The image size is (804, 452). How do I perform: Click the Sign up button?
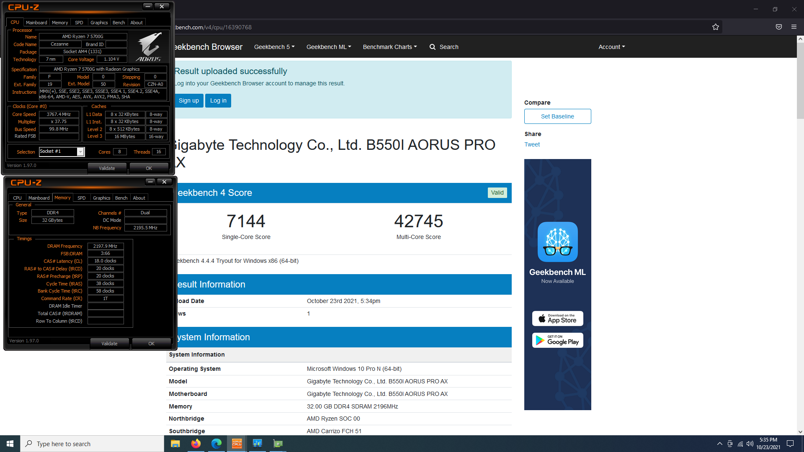(189, 100)
